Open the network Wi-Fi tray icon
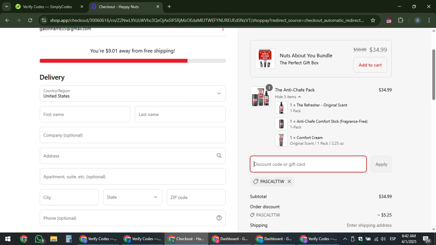The height and width of the screenshot is (245, 436). 376,239
